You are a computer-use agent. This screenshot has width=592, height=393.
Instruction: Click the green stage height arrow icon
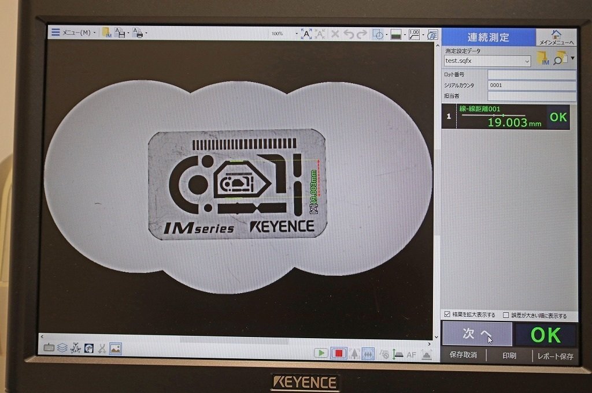coord(398,354)
